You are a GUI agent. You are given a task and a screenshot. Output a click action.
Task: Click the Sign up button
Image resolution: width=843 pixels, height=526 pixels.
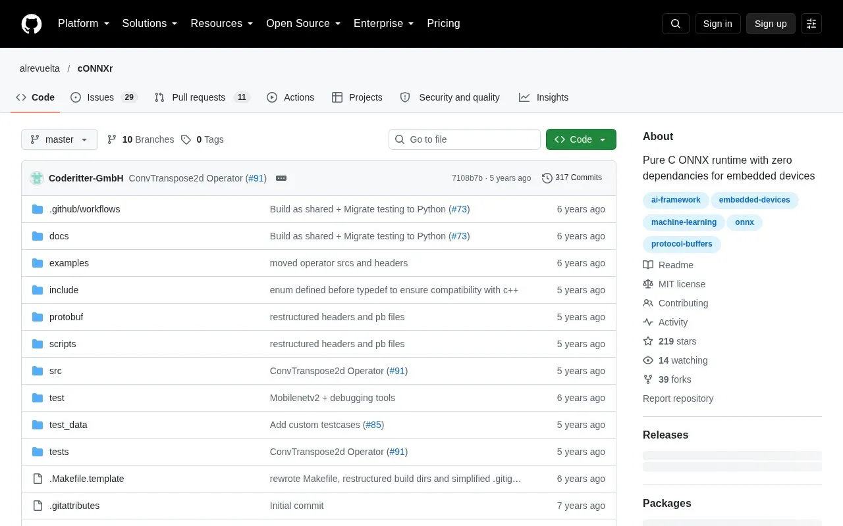click(771, 24)
